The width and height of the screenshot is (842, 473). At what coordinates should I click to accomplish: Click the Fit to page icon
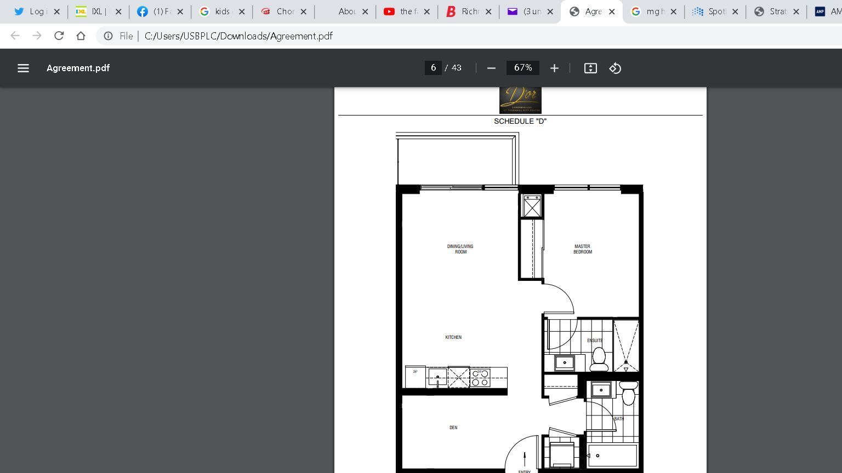click(x=590, y=68)
